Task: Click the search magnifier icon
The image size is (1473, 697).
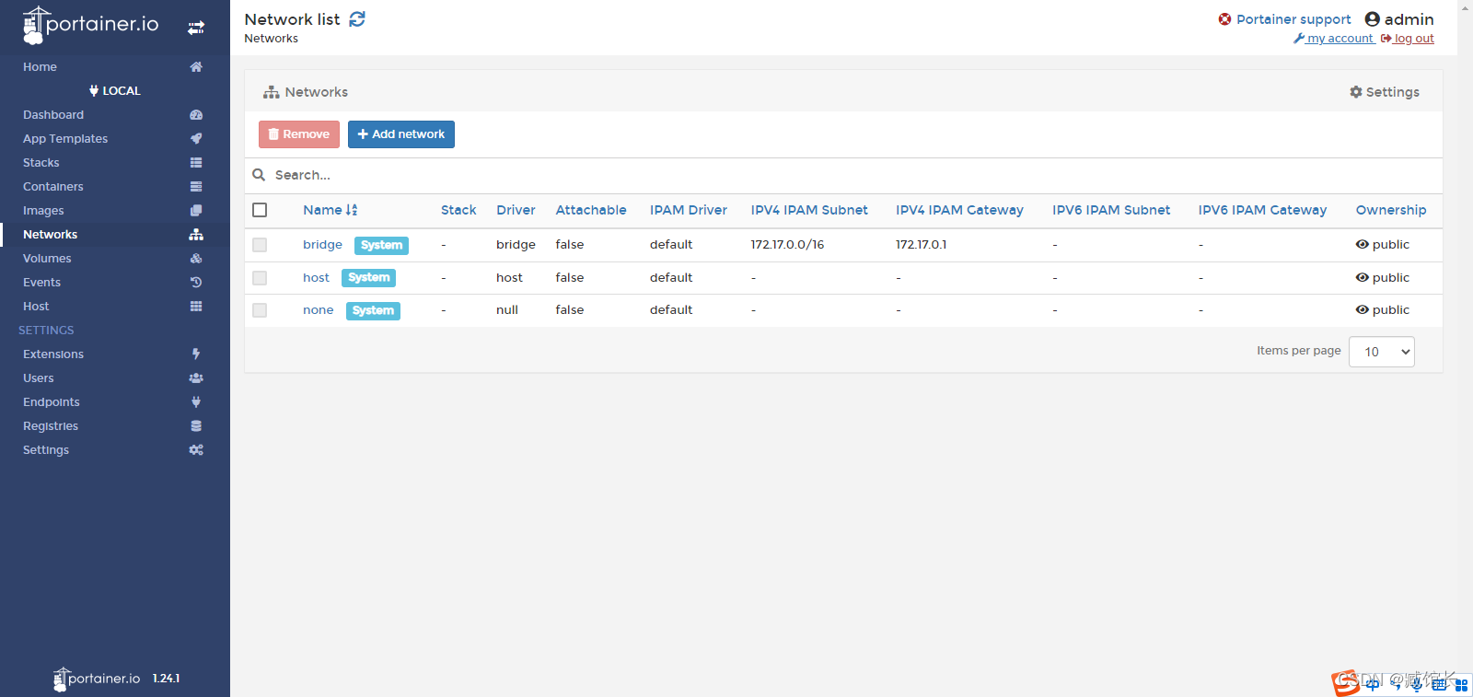Action: (x=259, y=175)
